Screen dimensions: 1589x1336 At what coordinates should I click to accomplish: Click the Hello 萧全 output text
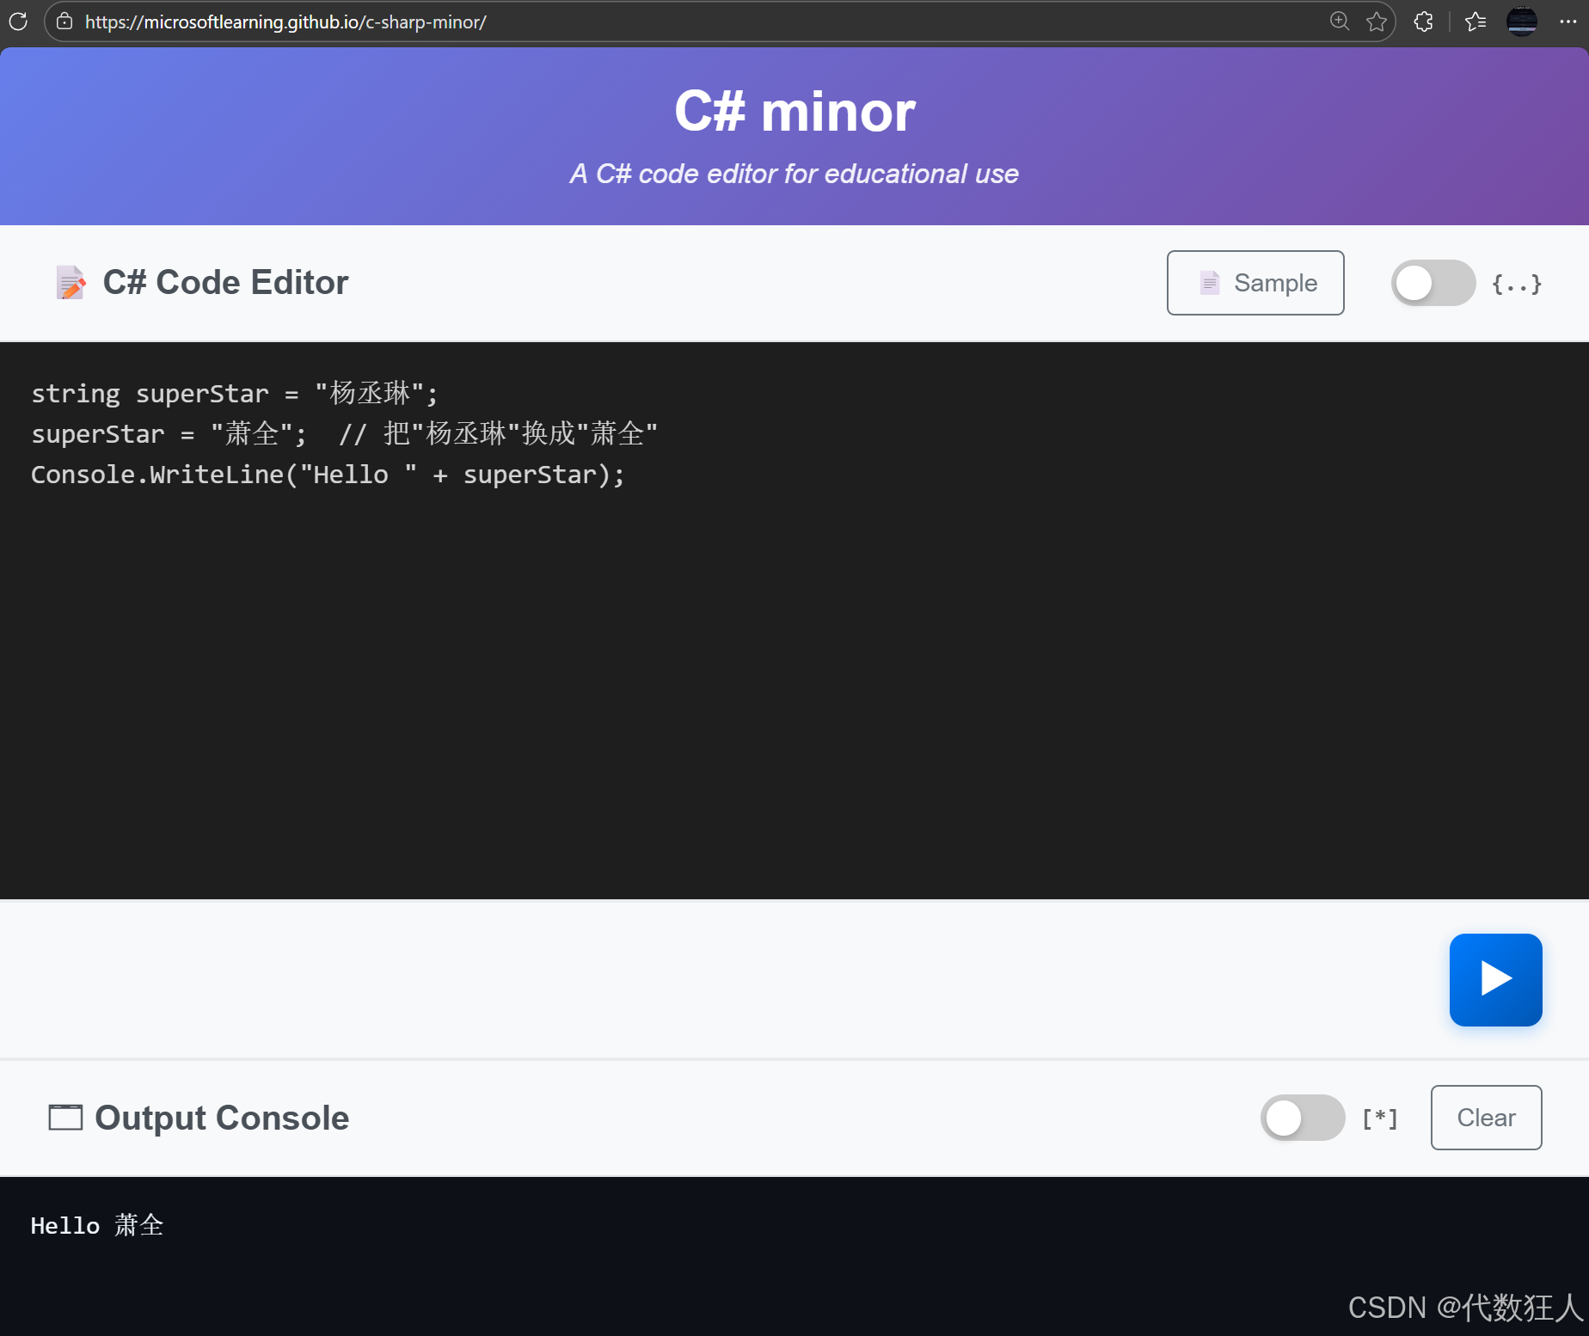[x=97, y=1225]
